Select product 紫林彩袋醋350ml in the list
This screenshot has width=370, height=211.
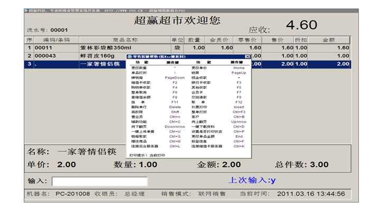click(x=106, y=48)
